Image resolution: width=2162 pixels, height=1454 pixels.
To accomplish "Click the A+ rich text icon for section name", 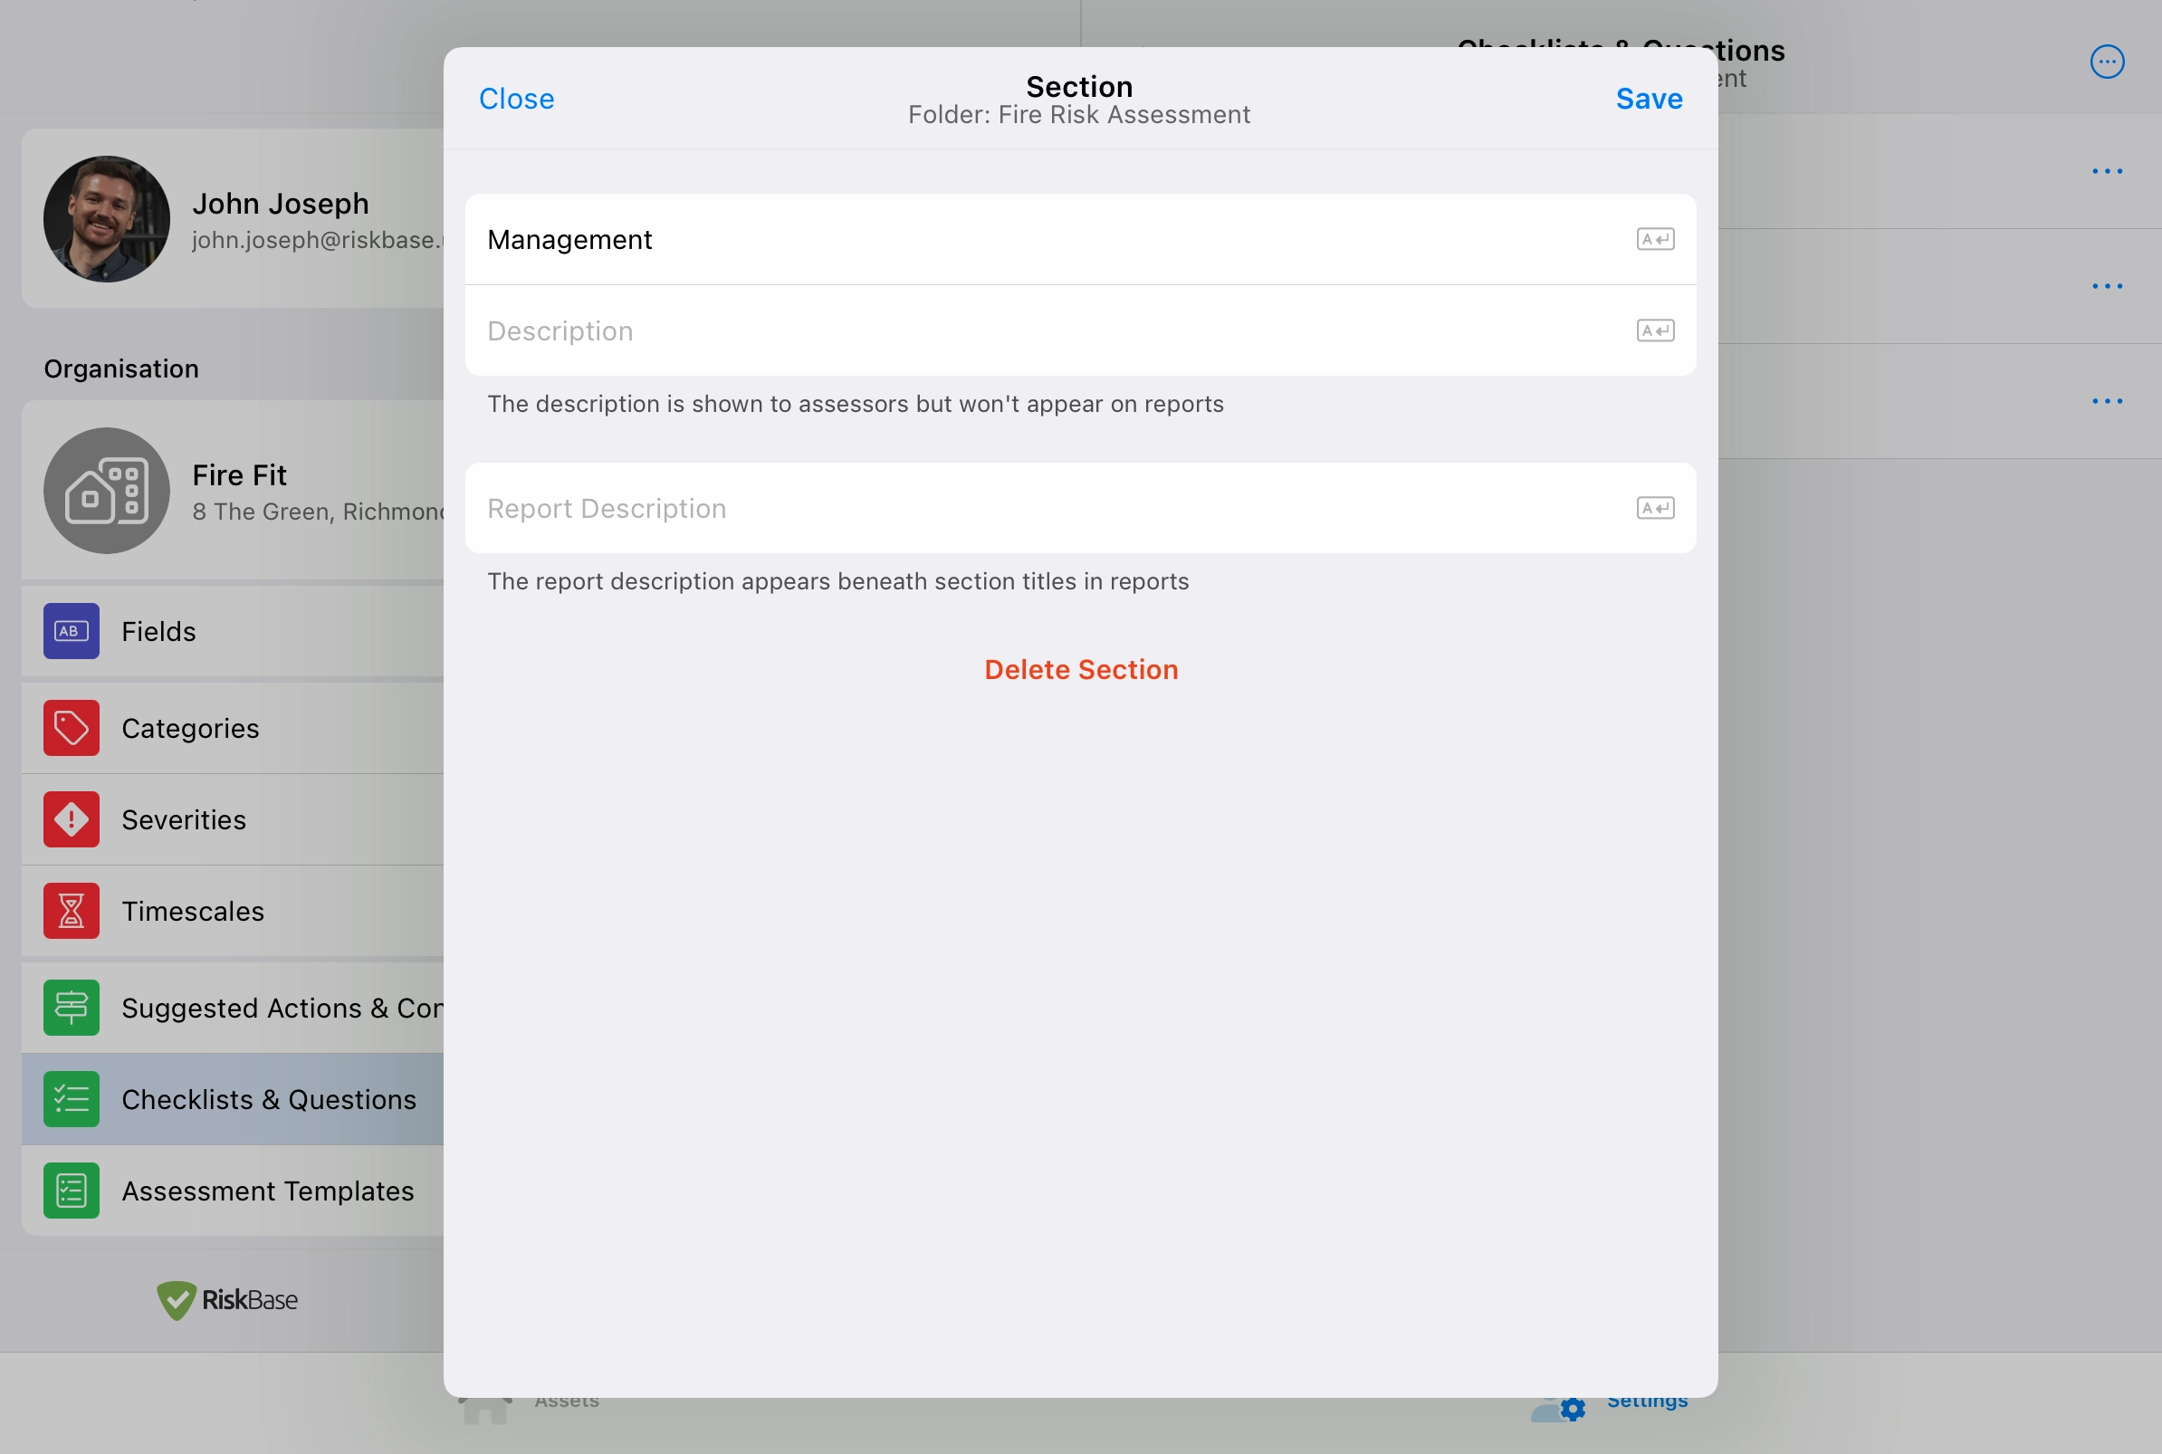I will tap(1654, 238).
